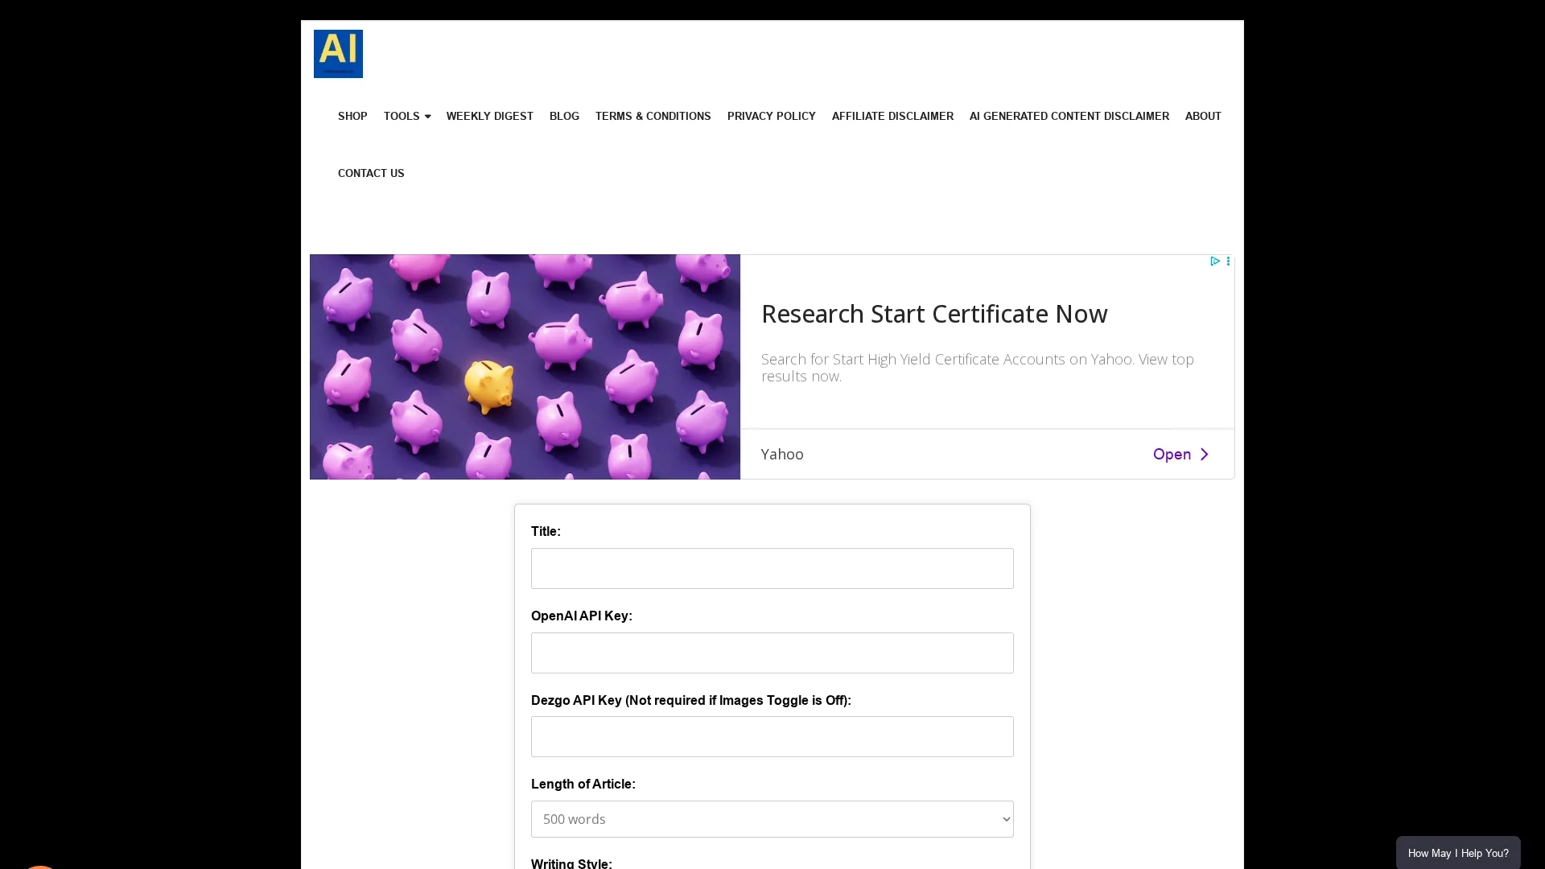Open the Privacy Policy page
The image size is (1545, 869).
772,116
